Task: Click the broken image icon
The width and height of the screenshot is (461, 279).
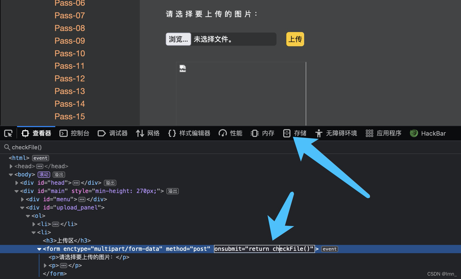Action: [183, 68]
